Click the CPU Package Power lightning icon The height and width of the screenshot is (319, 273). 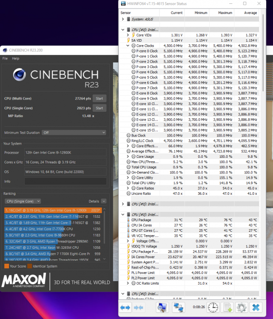(x=128, y=251)
